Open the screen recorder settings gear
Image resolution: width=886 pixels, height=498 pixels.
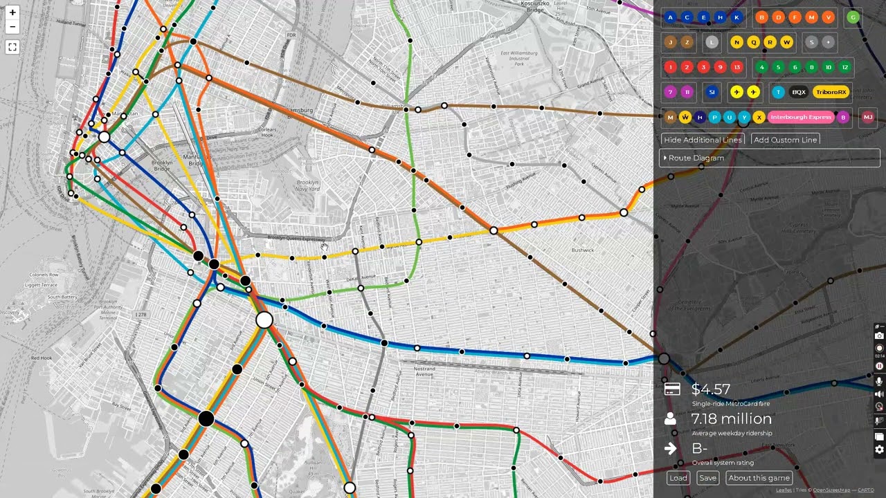pos(879,450)
